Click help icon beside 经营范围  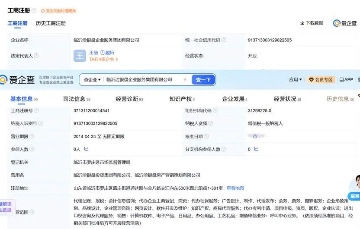click(32, 212)
